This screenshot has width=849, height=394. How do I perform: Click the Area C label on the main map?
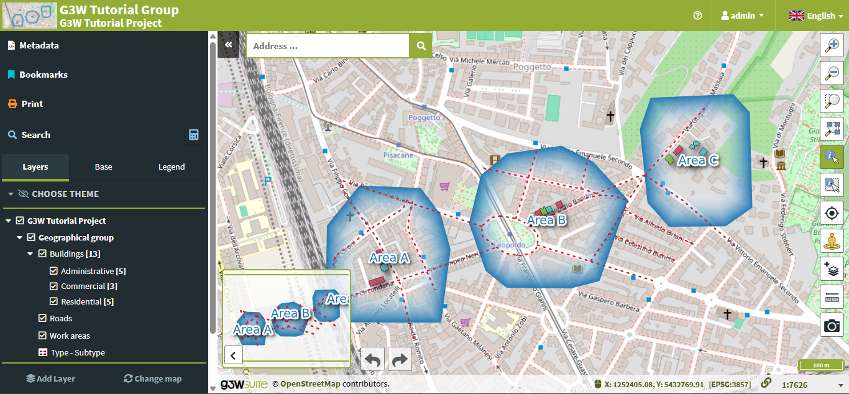click(x=698, y=160)
